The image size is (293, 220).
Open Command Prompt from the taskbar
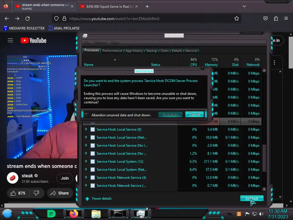coord(118,214)
